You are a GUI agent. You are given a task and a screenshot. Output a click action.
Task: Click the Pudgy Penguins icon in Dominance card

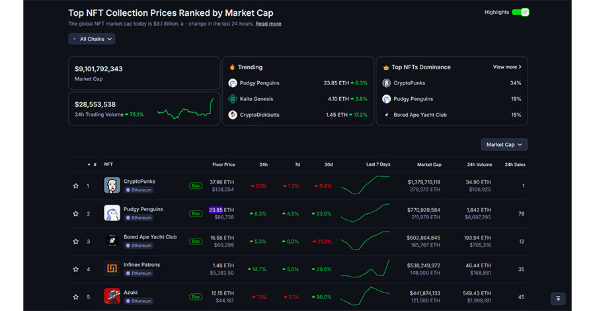(386, 99)
